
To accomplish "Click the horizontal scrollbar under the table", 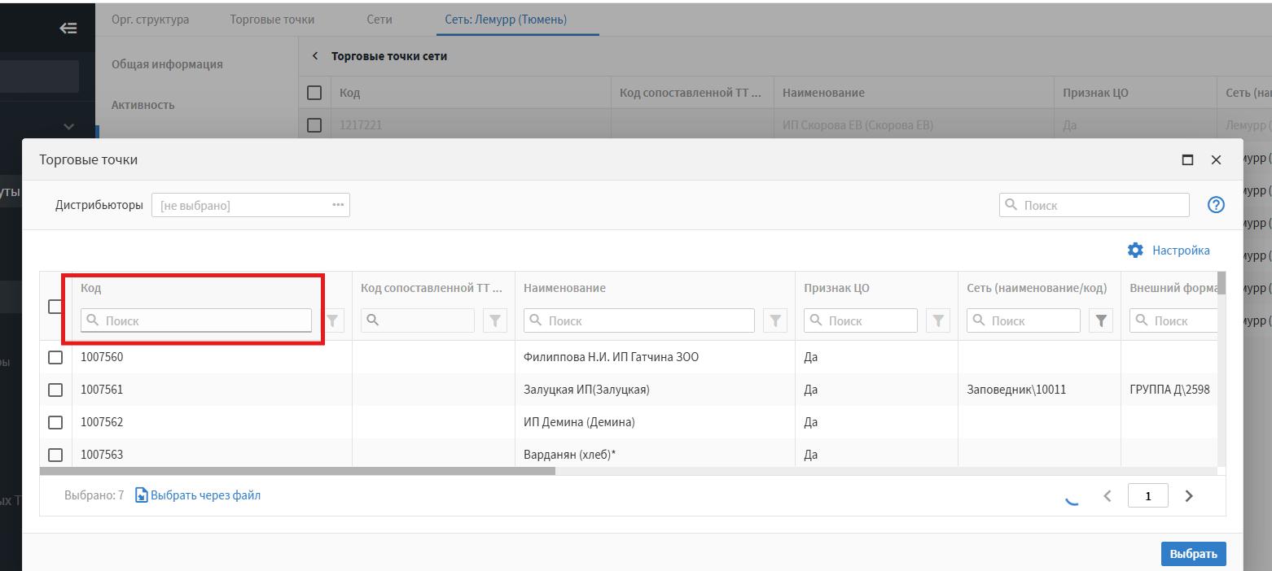I will point(297,471).
